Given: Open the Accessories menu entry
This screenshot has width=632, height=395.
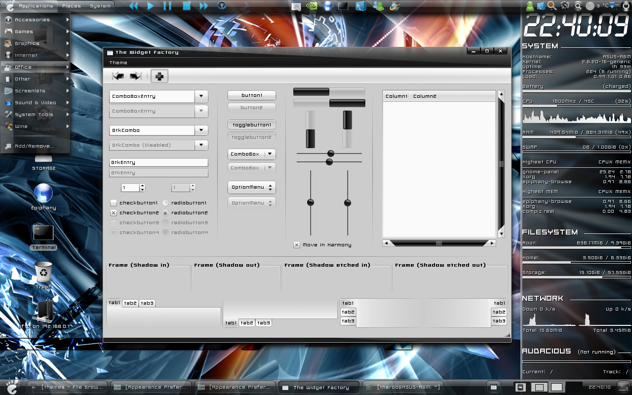Looking at the screenshot, I should pyautogui.click(x=36, y=20).
